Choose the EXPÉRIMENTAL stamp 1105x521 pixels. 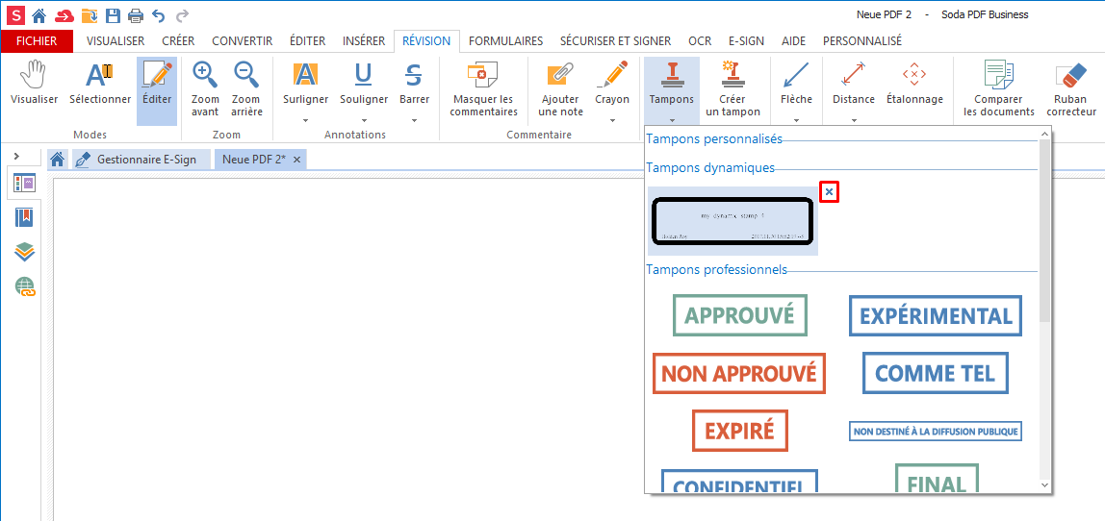click(x=936, y=314)
